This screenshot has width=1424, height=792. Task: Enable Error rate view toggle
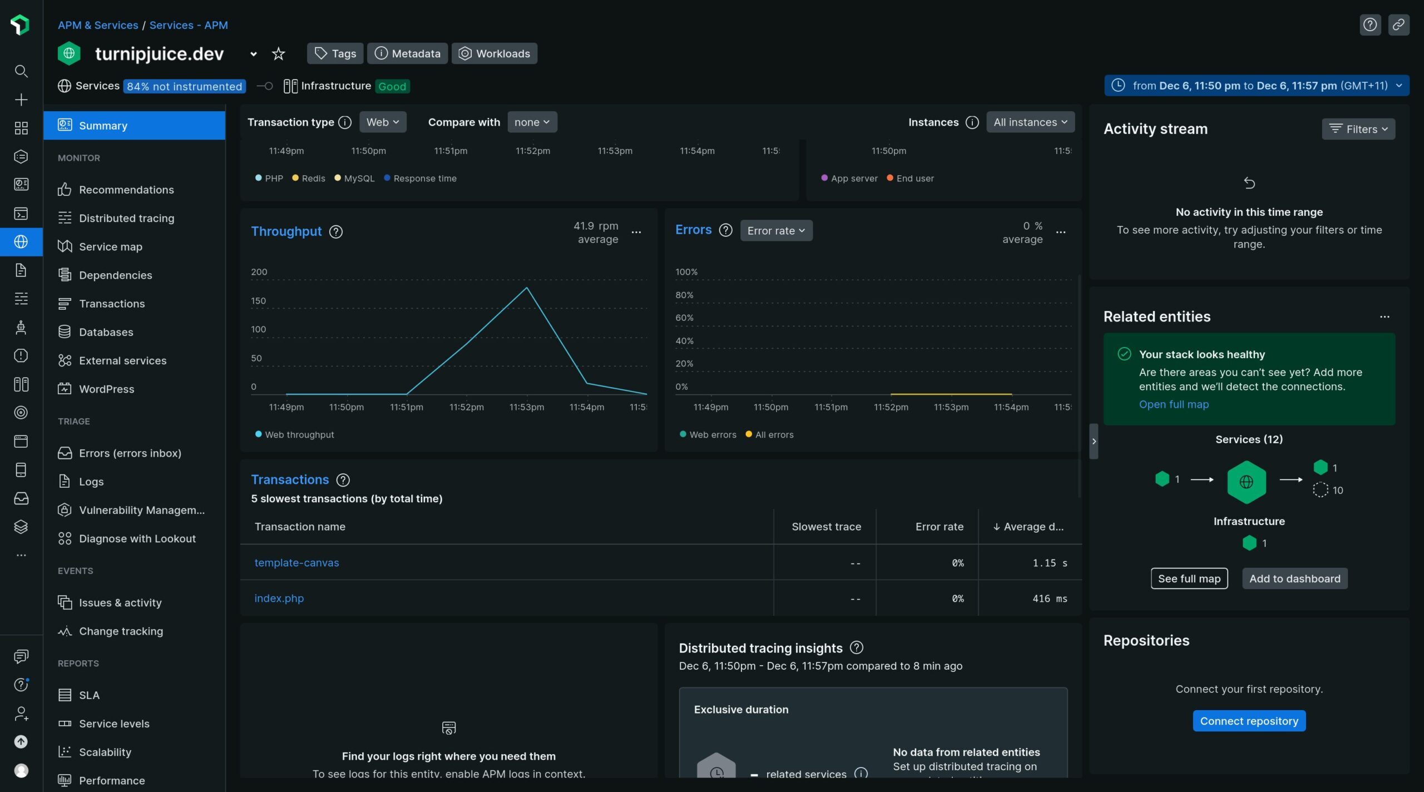775,229
